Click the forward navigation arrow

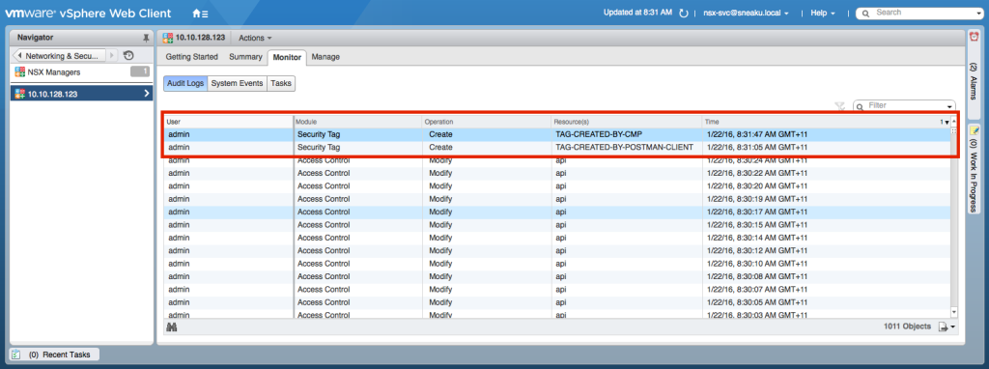point(112,55)
